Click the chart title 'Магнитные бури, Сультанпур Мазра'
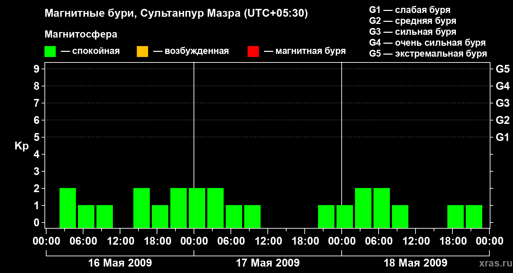The width and height of the screenshot is (513, 273). 176,13
